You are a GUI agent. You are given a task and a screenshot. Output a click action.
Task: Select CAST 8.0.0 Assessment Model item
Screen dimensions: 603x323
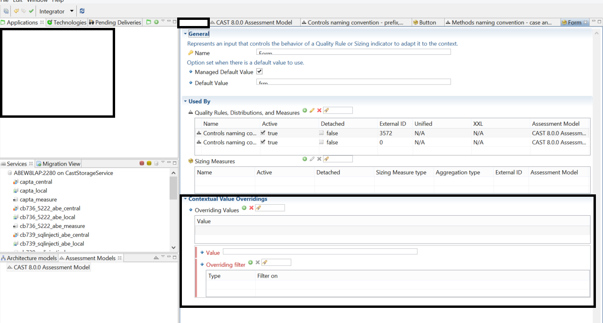tap(52, 268)
